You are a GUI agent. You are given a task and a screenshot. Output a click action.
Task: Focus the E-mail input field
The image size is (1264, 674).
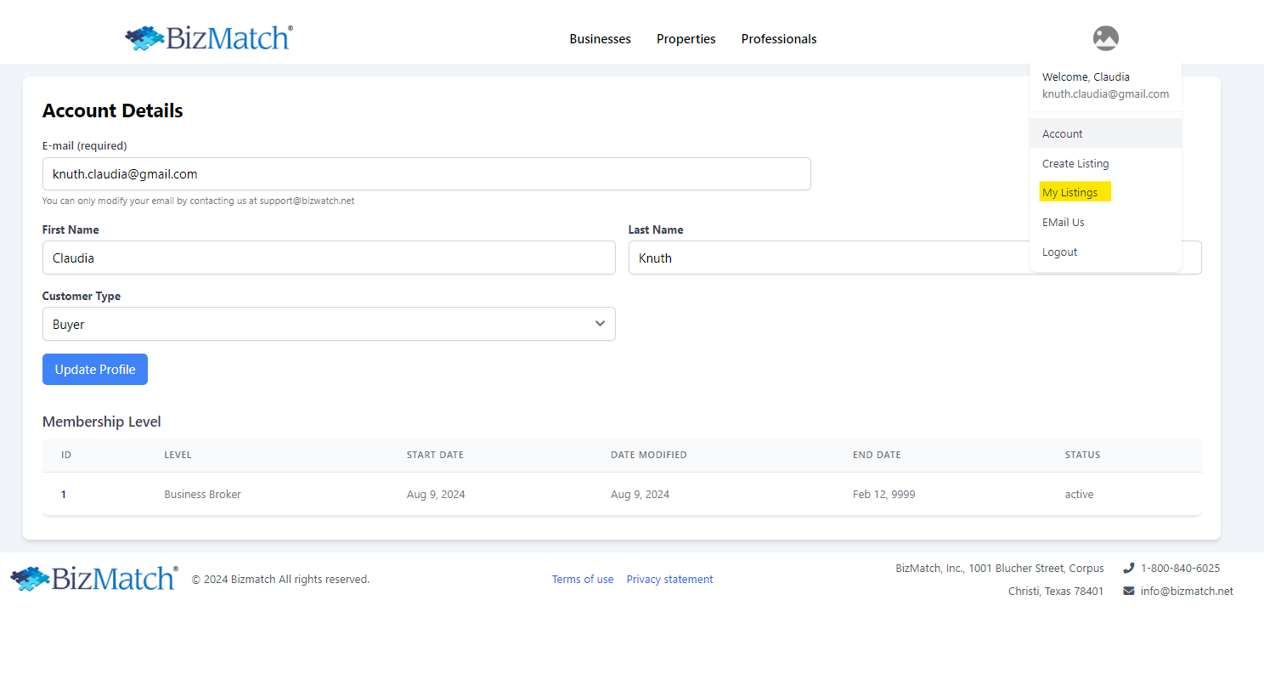tap(426, 173)
